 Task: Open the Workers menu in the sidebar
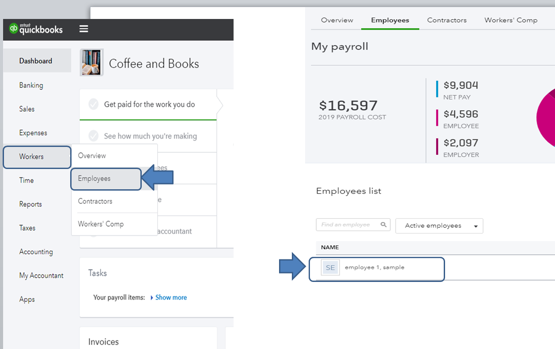(37, 157)
